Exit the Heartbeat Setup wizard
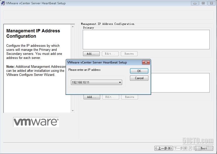This screenshot has height=154, width=217. [204, 148]
